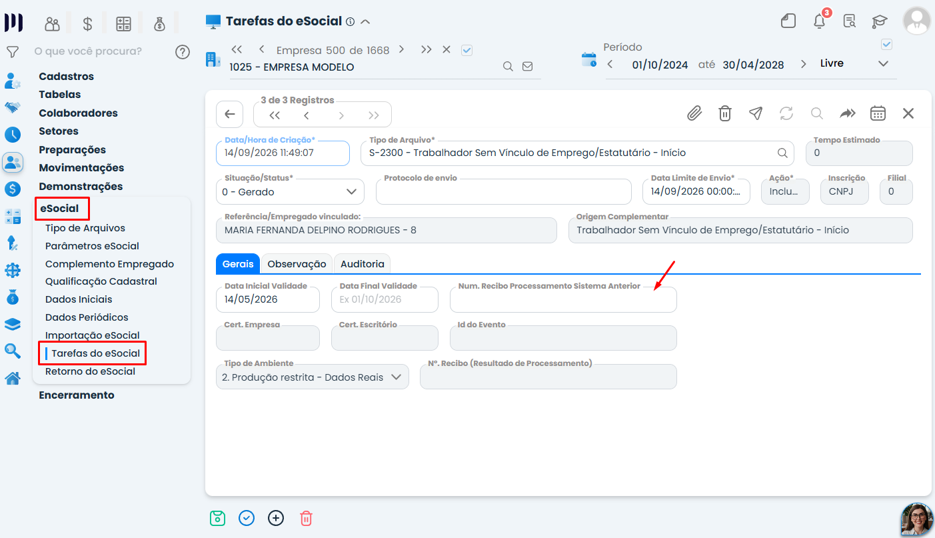Expand the Livre period dropdown

pyautogui.click(x=884, y=64)
